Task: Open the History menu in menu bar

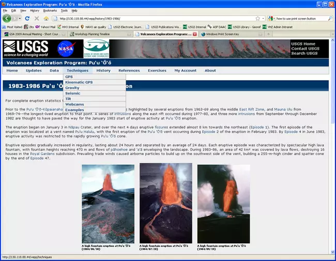Action: 35,10
